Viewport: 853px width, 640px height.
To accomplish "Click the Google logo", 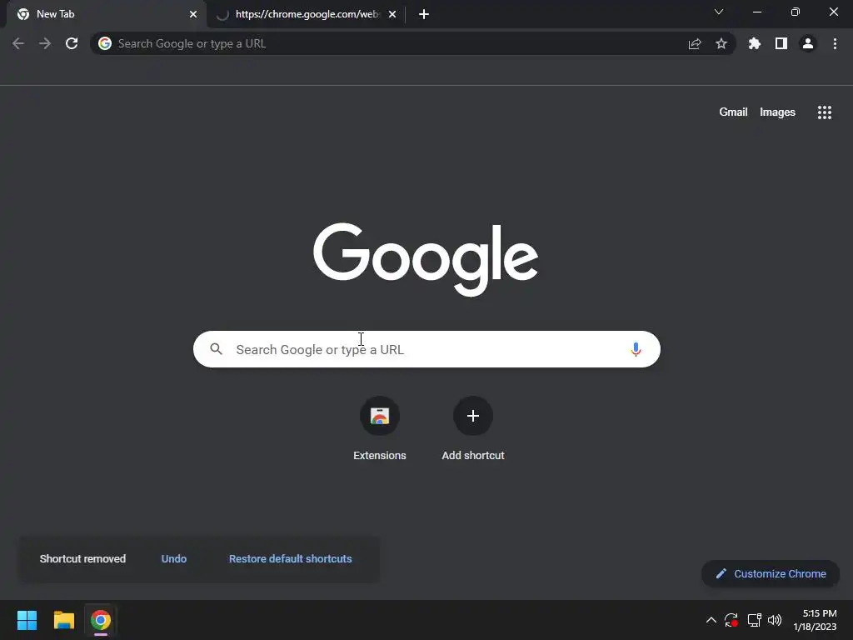I will click(426, 259).
